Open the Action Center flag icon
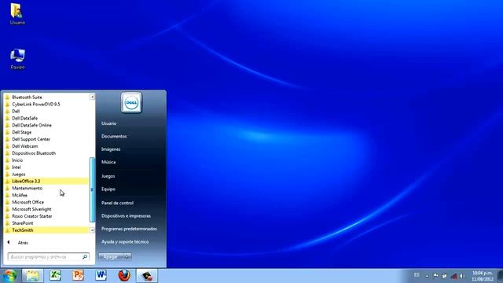The image size is (503, 283). coord(435,276)
